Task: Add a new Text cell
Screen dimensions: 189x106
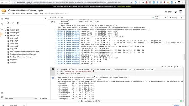Action: pos(60,18)
